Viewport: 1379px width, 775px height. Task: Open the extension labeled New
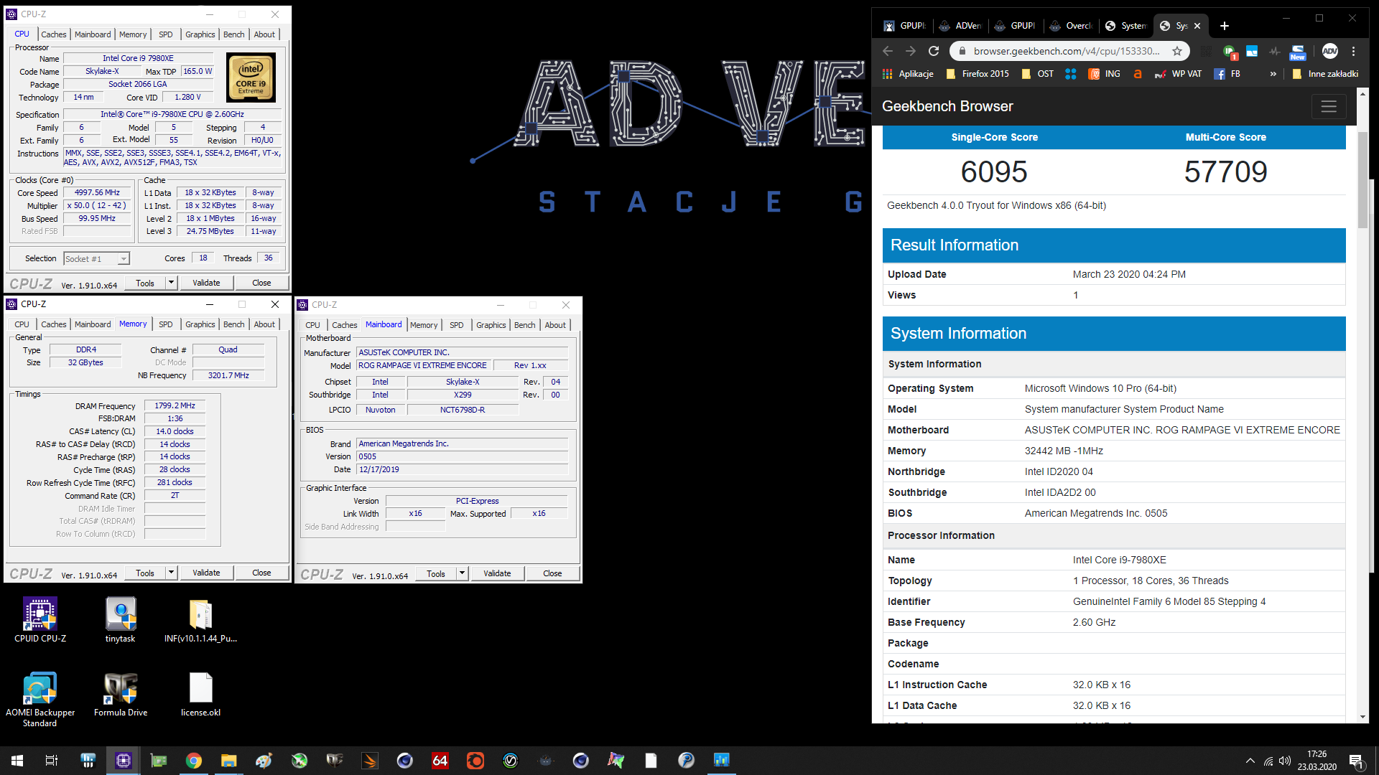click(x=1297, y=51)
